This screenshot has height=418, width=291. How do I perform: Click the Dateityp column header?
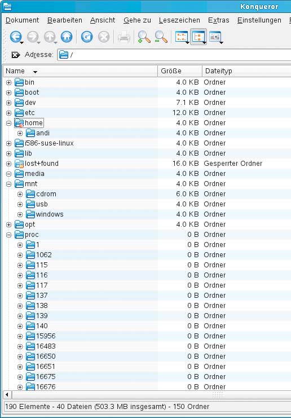pyautogui.click(x=246, y=71)
